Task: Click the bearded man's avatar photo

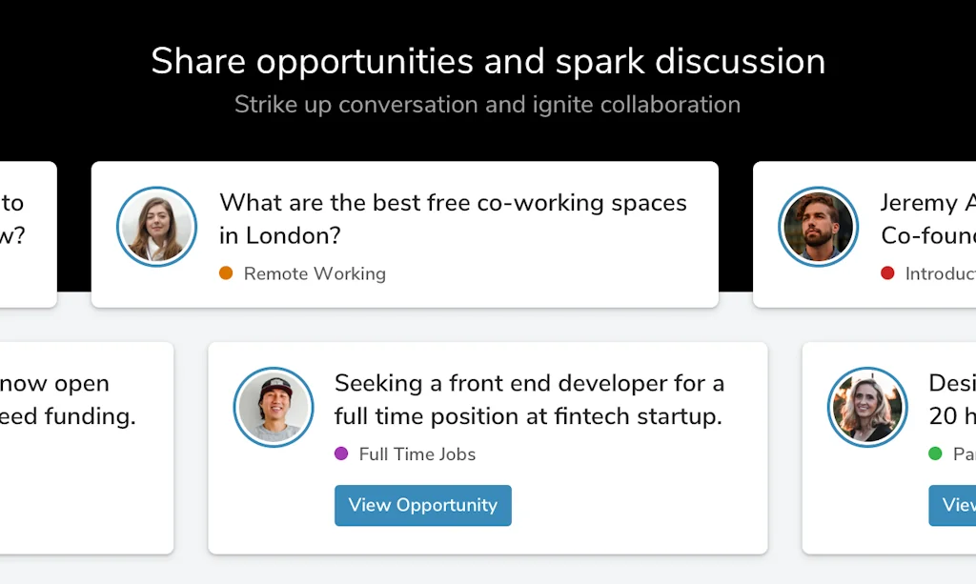Action: click(x=817, y=227)
